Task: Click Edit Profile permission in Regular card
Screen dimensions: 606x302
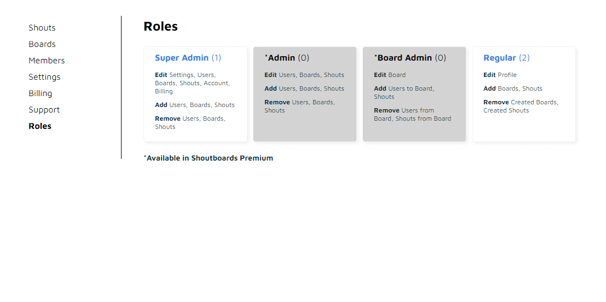Action: point(500,75)
